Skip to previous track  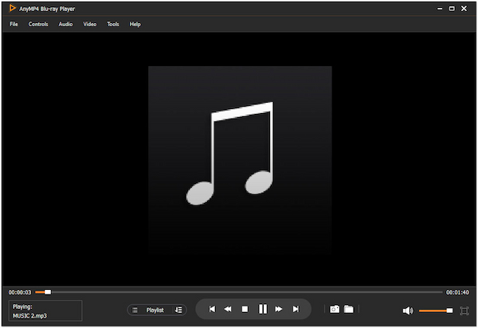[212, 309]
